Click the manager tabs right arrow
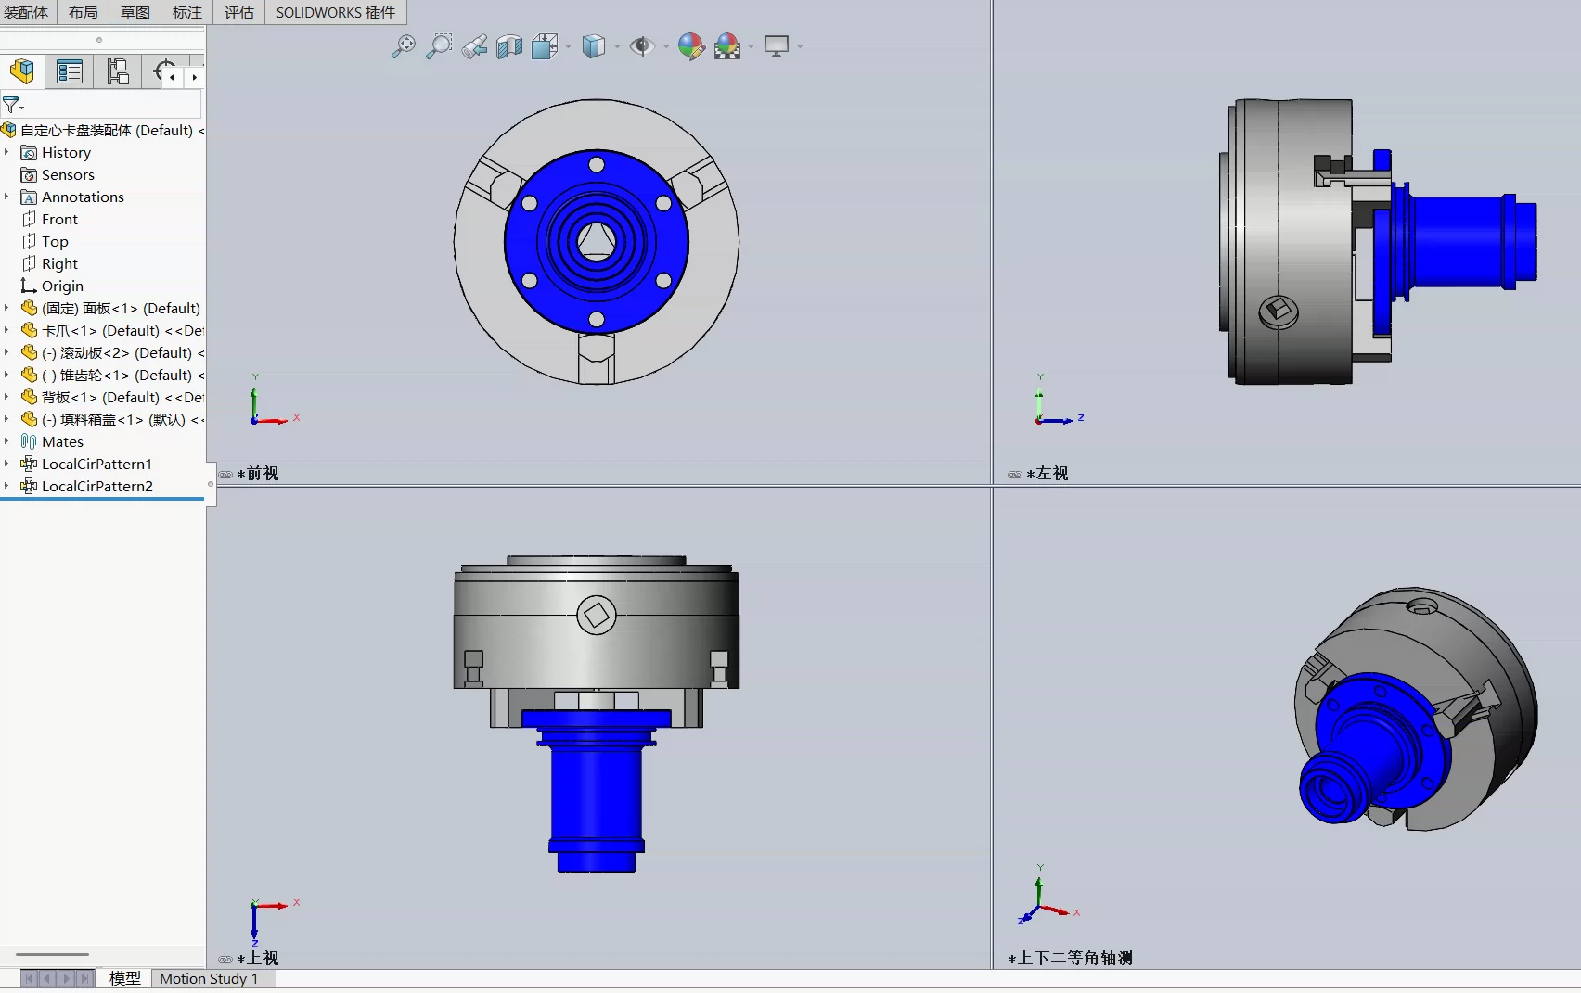The width and height of the screenshot is (1581, 993). [x=194, y=77]
